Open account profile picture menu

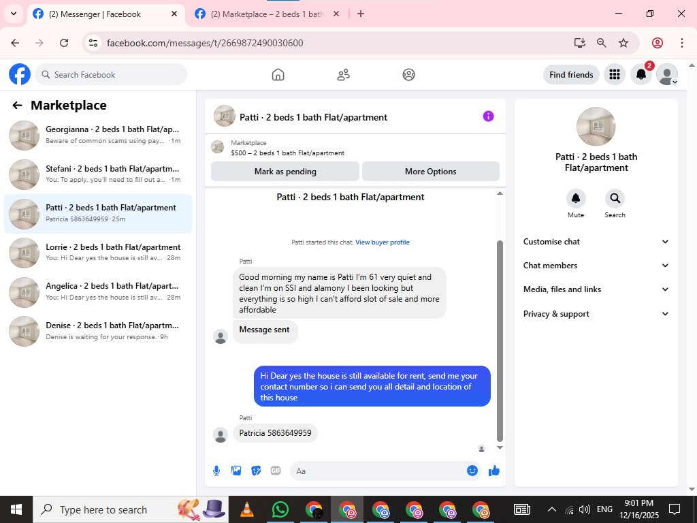[x=667, y=74]
